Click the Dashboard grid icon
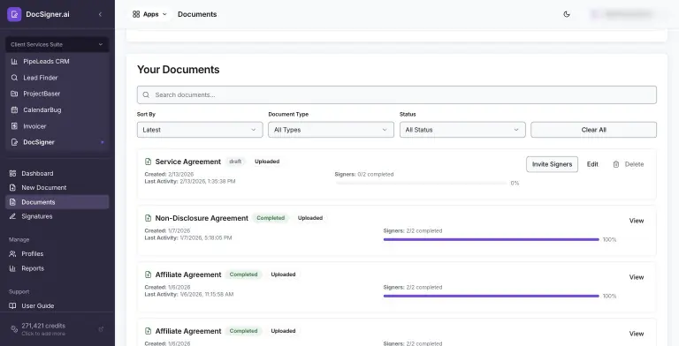The image size is (679, 346). [12, 173]
